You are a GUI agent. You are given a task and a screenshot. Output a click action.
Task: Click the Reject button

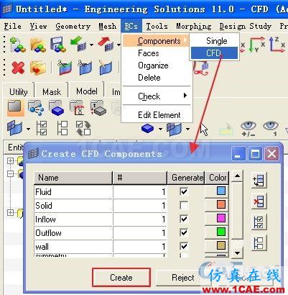click(x=183, y=278)
